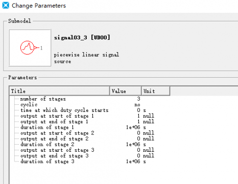Select output at start of stage 1
Viewport: 238px width, 184px height.
tap(57, 116)
